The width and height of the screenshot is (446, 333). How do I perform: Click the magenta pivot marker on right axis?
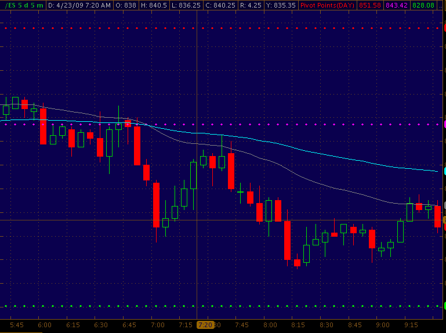click(444, 124)
